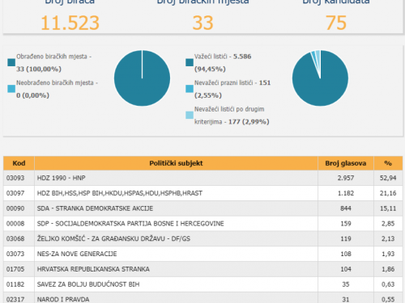Image resolution: width=405 pixels, height=303 pixels.
Task: Click the dark teal Važeći listići legend swatch
Action: [x=190, y=62]
